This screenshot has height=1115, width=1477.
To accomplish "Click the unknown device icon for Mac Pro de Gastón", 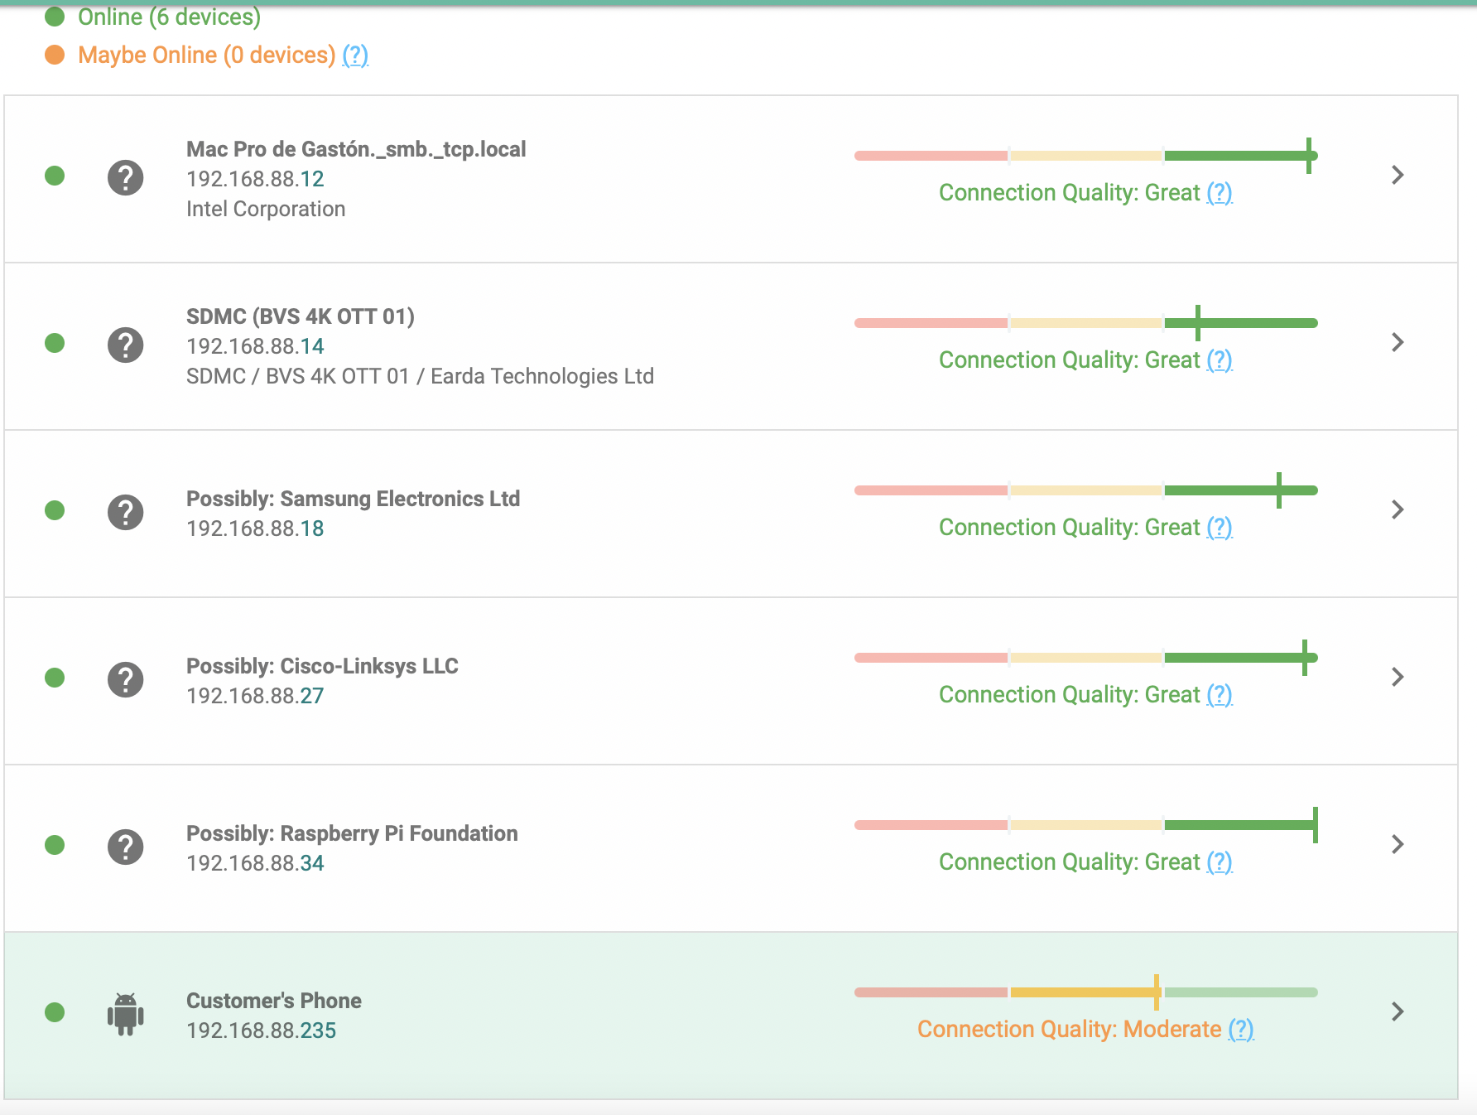I will 126,177.
